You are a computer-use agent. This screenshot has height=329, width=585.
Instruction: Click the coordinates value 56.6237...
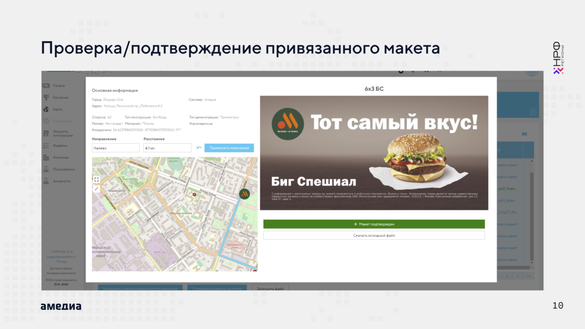pos(147,130)
